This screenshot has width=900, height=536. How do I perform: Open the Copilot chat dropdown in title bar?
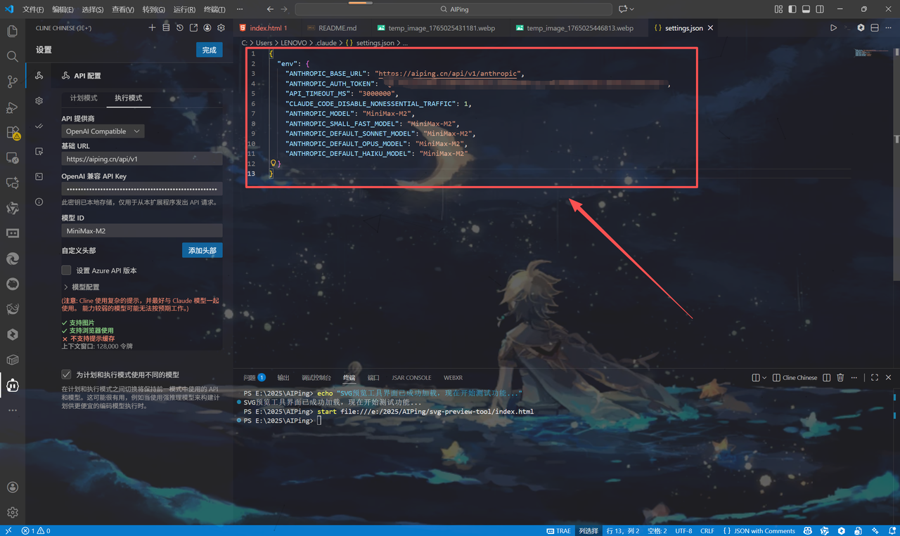coord(631,9)
